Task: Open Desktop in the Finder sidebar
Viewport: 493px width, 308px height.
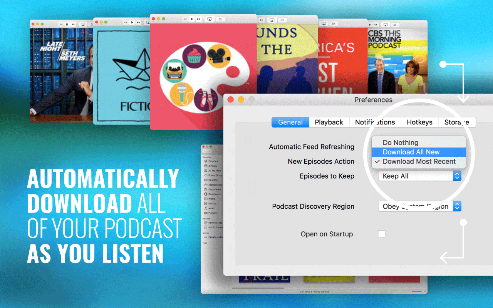Action: coord(210,180)
